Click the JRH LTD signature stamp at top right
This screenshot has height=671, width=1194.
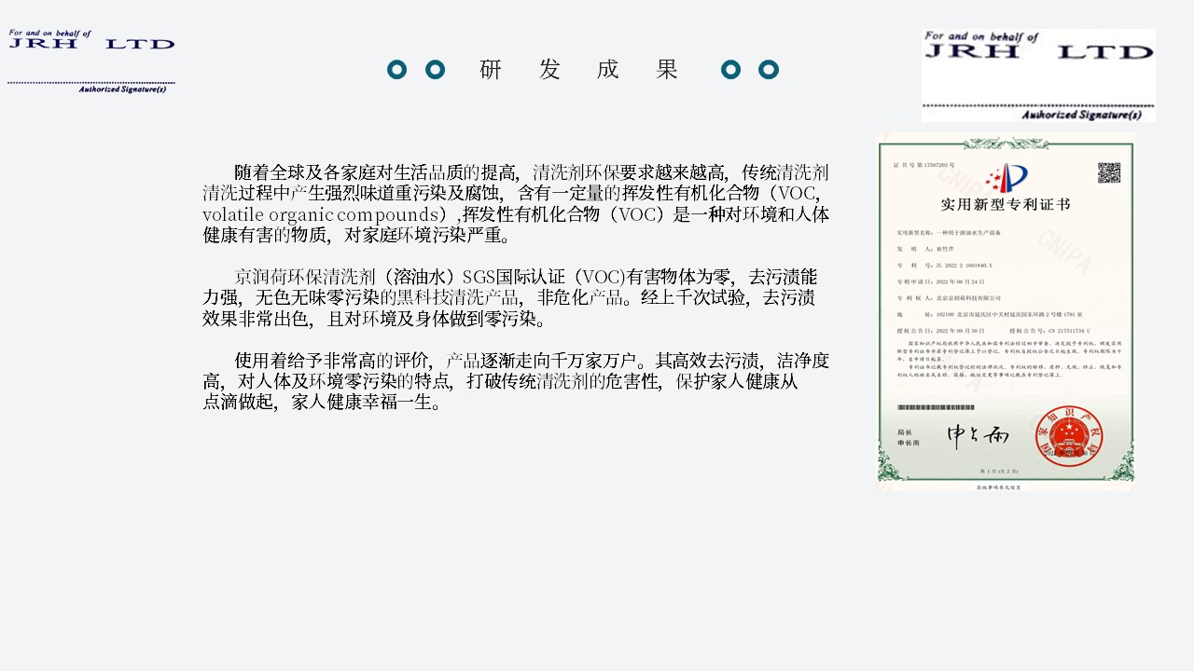(x=1037, y=75)
